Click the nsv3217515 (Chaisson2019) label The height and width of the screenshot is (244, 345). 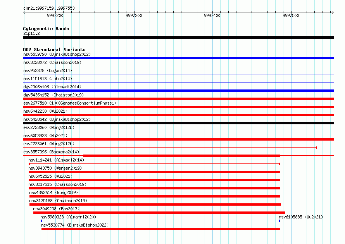57,184
